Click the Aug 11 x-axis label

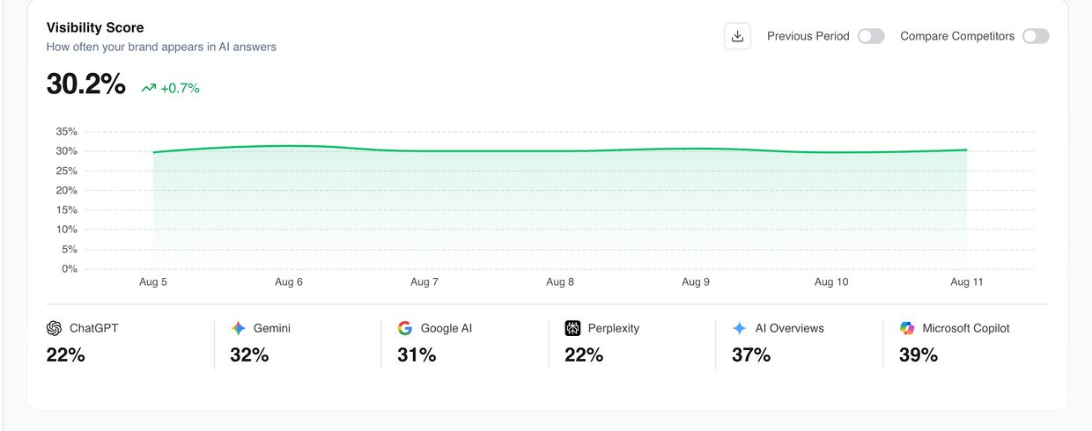[967, 282]
